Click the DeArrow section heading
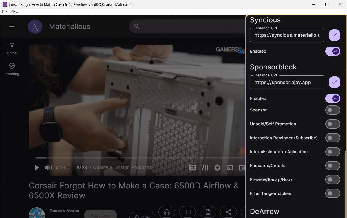This screenshot has width=347, height=218. coord(264,212)
